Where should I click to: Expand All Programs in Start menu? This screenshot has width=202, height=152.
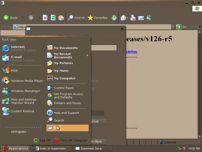point(19,132)
